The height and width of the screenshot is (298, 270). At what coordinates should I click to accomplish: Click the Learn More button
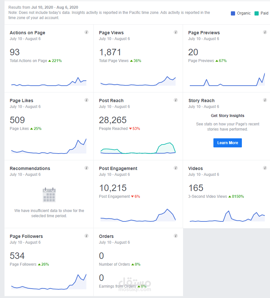pos(228,143)
